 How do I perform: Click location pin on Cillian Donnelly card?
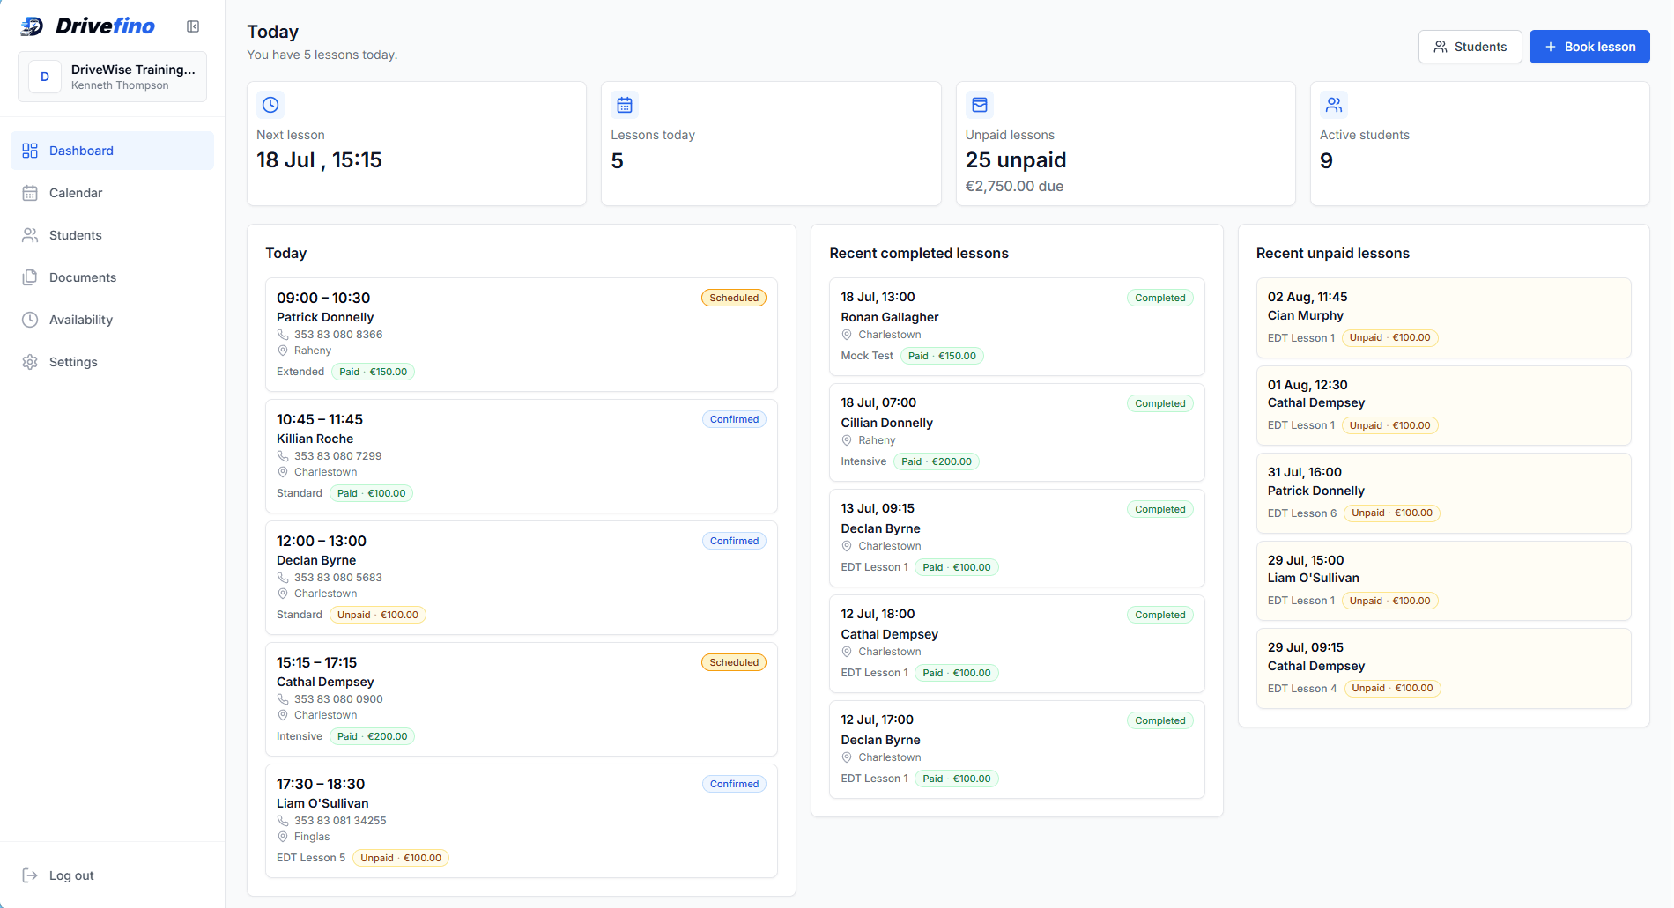(847, 440)
